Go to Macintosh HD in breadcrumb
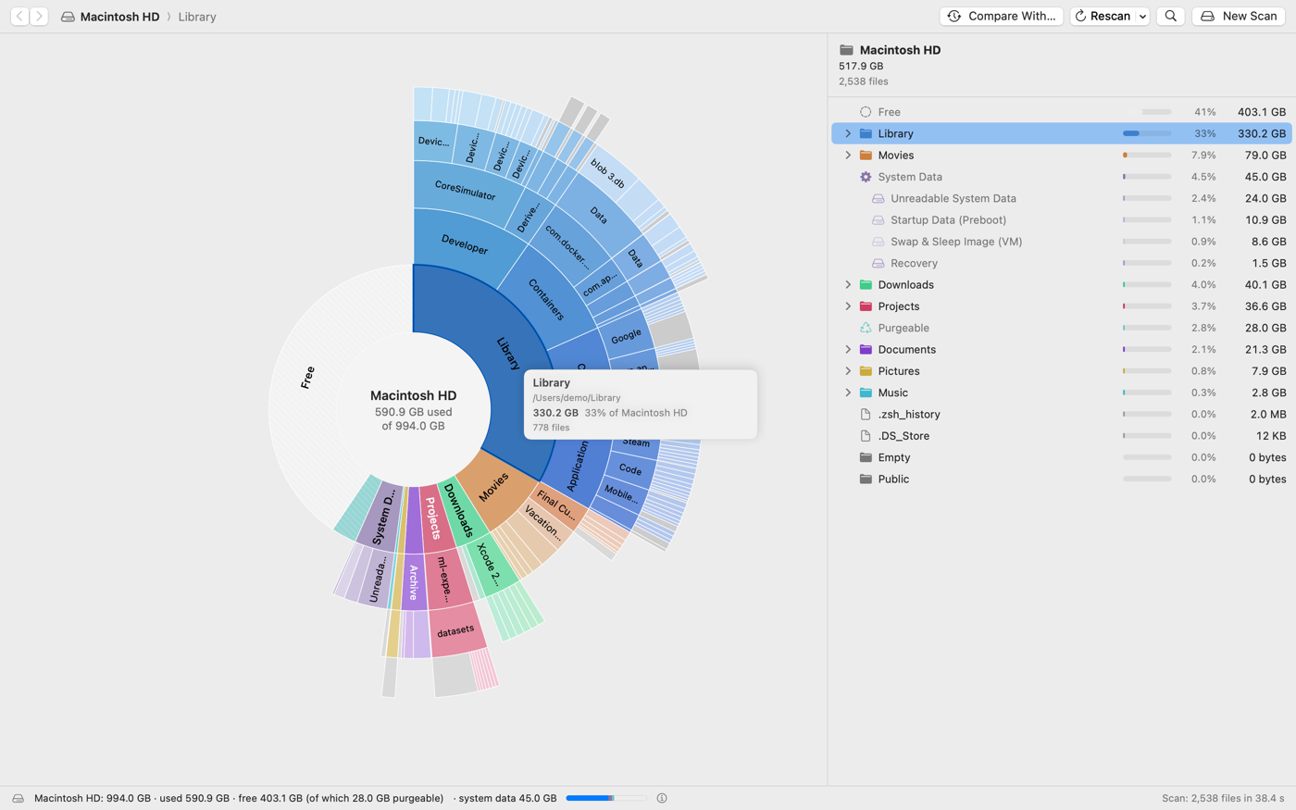 point(110,17)
